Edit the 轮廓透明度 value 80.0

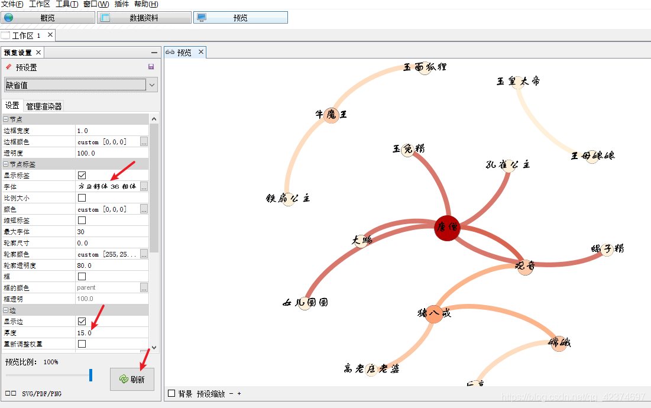pos(112,265)
